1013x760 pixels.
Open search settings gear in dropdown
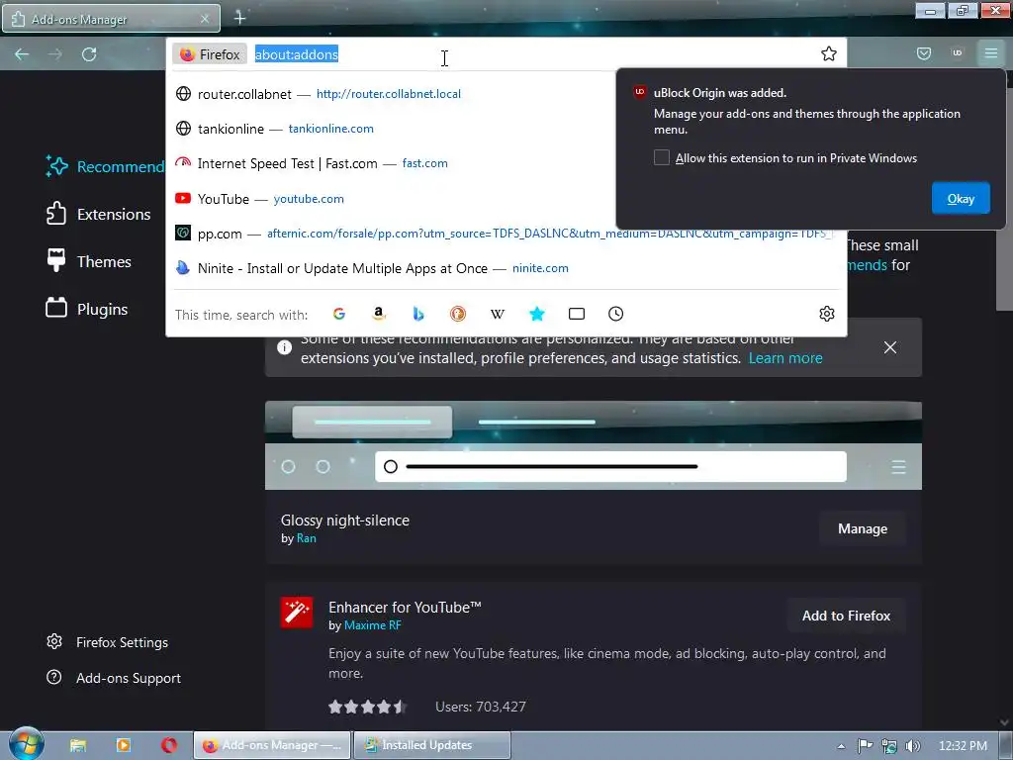click(827, 314)
